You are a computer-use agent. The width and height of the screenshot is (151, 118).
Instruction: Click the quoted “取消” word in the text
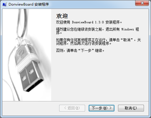coord(127,40)
